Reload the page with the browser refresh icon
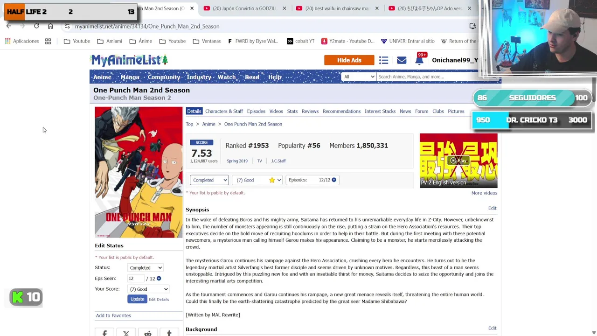597x336 pixels. [x=36, y=26]
